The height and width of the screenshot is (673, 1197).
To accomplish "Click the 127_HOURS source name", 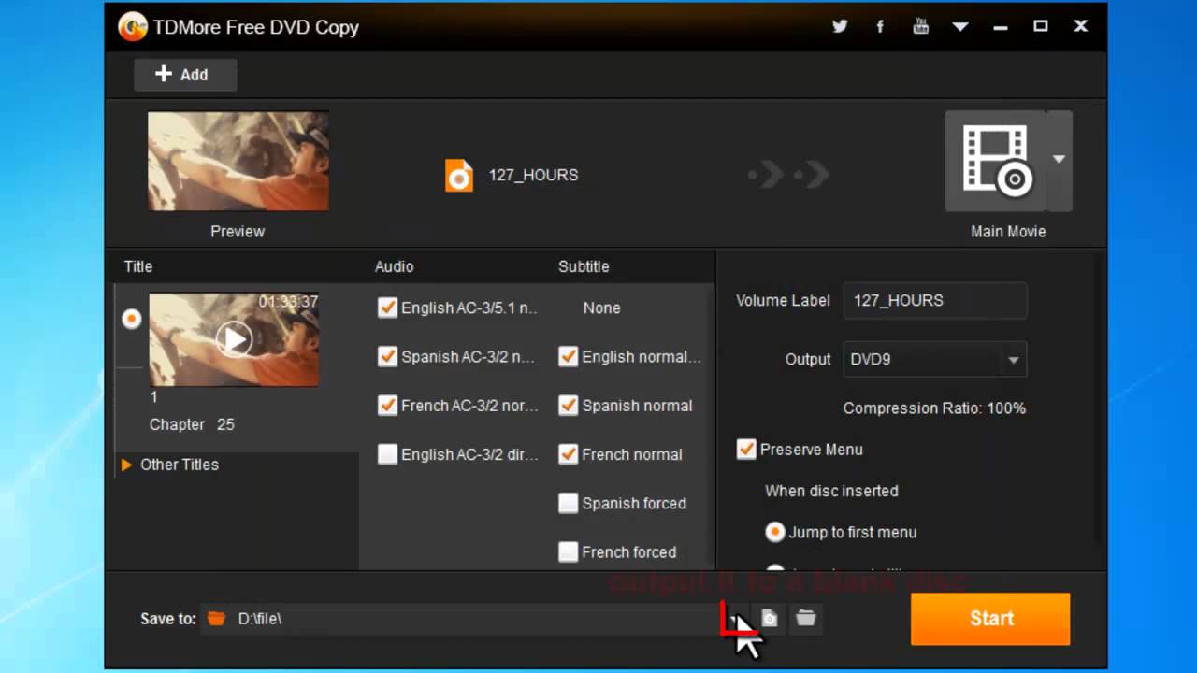I will [x=533, y=175].
